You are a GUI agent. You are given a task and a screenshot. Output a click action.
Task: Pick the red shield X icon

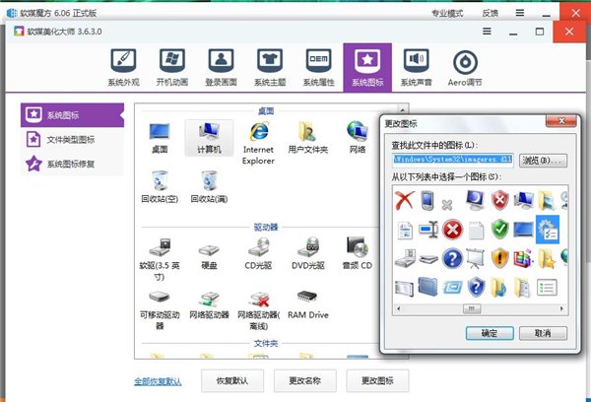(499, 200)
